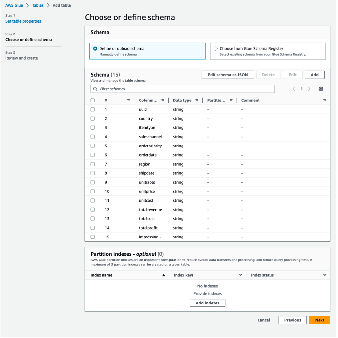Viewport: 338px width, 338px height.
Task: Sort by Column name arrow
Action: [163, 101]
